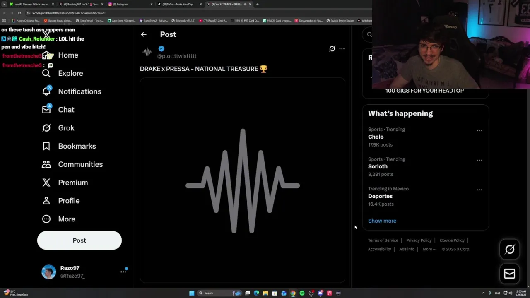Open Spotify from the taskbar
Image resolution: width=530 pixels, height=298 pixels.
pos(302,293)
